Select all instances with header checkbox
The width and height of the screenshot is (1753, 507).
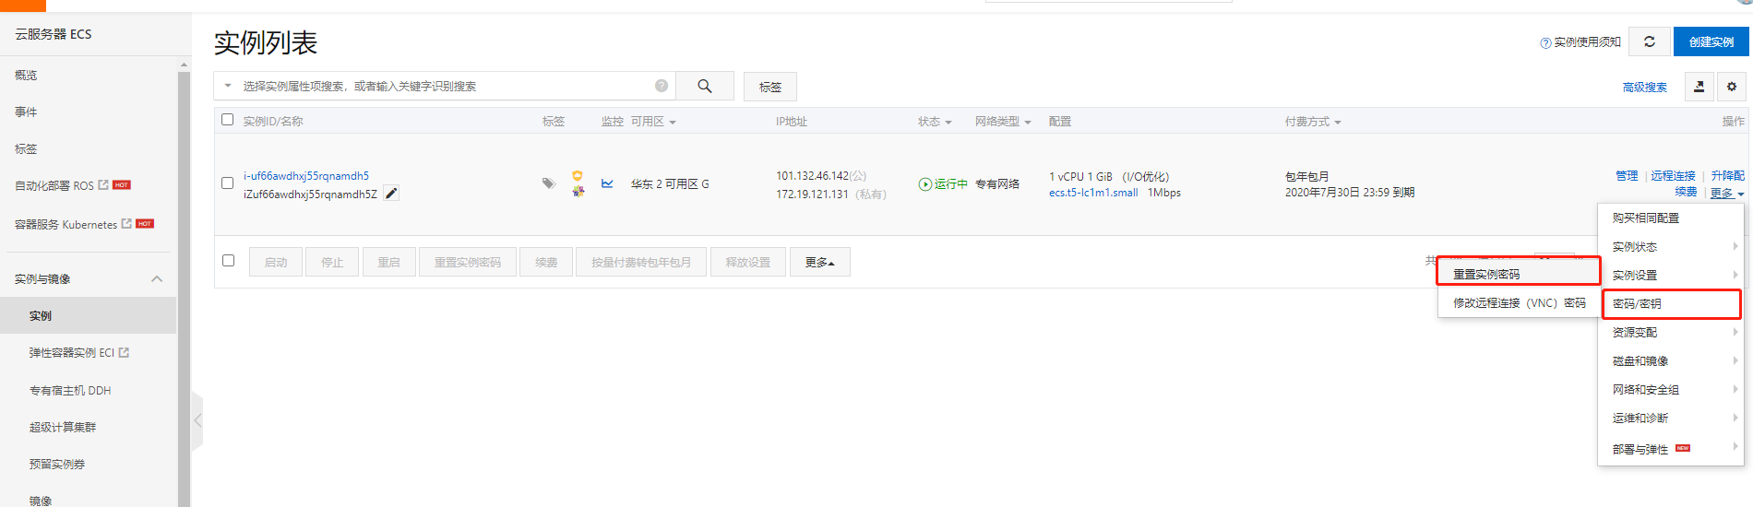(x=228, y=120)
